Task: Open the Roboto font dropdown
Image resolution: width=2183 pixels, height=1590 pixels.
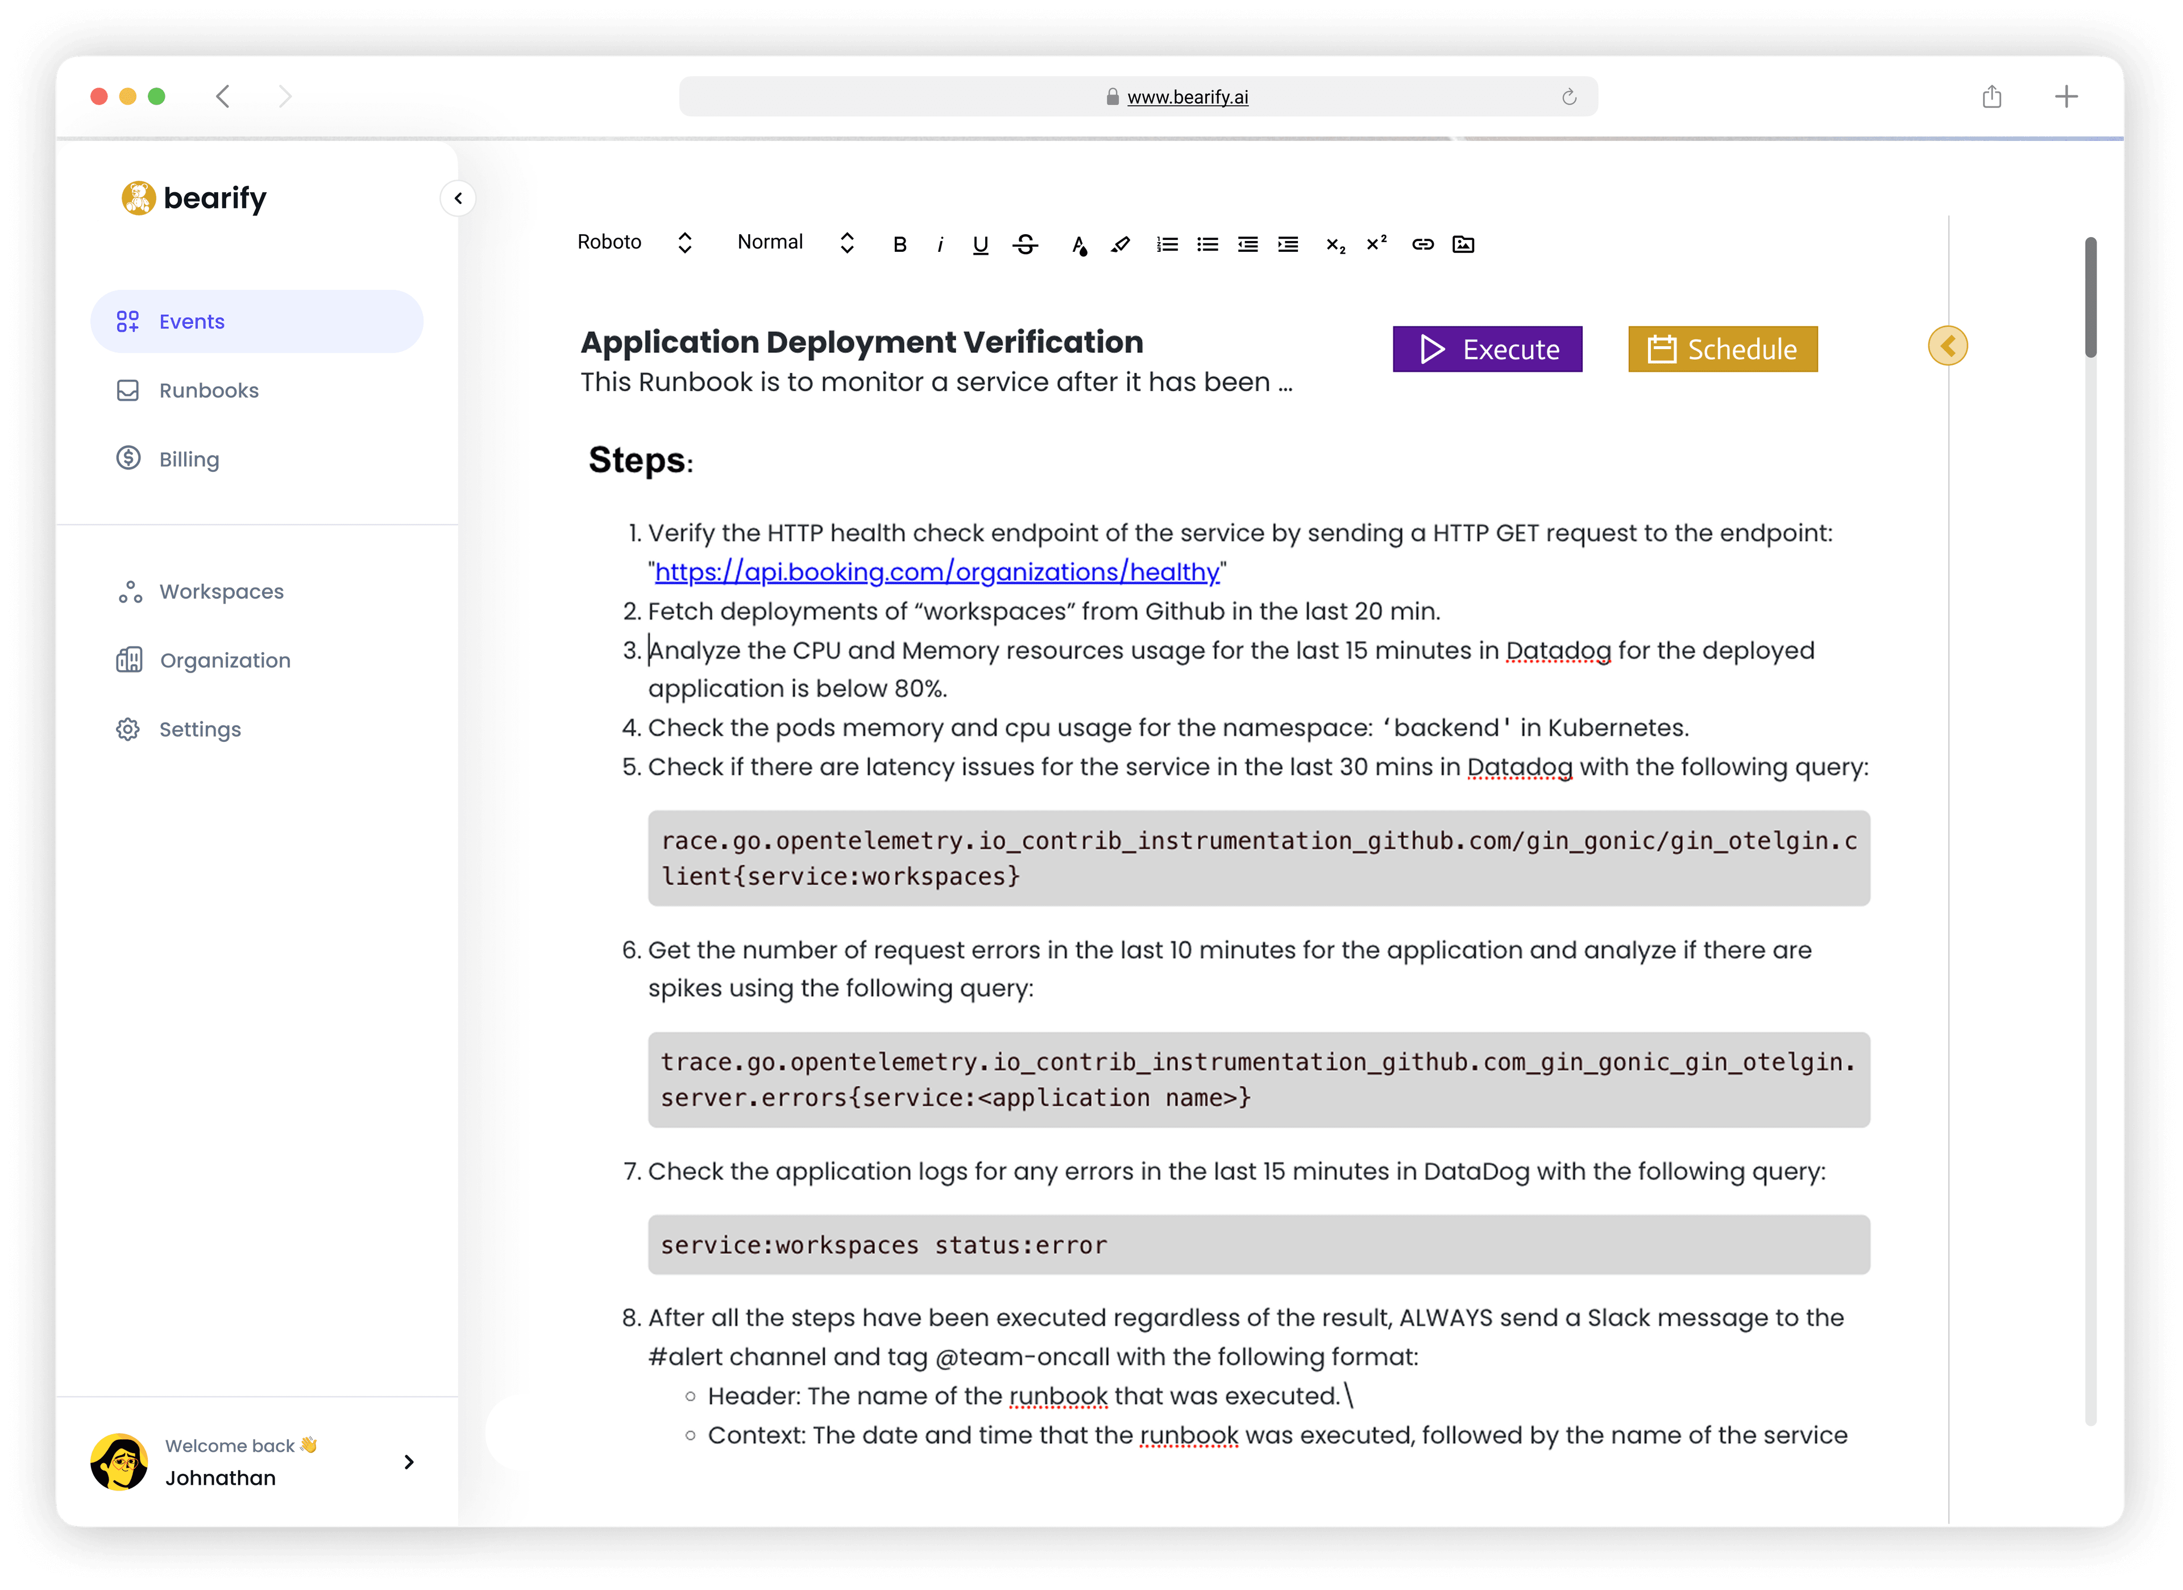Action: point(634,243)
